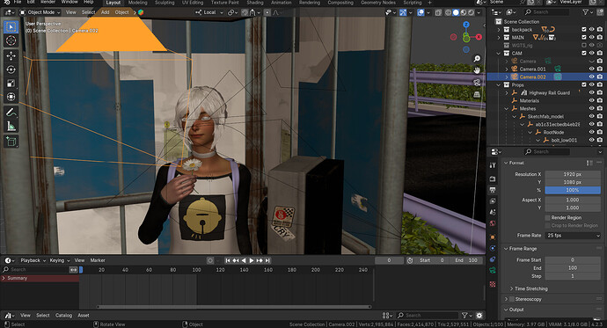Viewport: 607px width, 328px height.
Task: Enable the WGTS_rig collection checkbox
Action: tap(584, 45)
